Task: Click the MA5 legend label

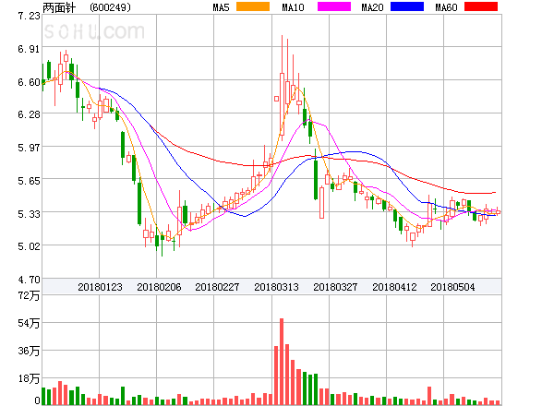Action: point(221,7)
